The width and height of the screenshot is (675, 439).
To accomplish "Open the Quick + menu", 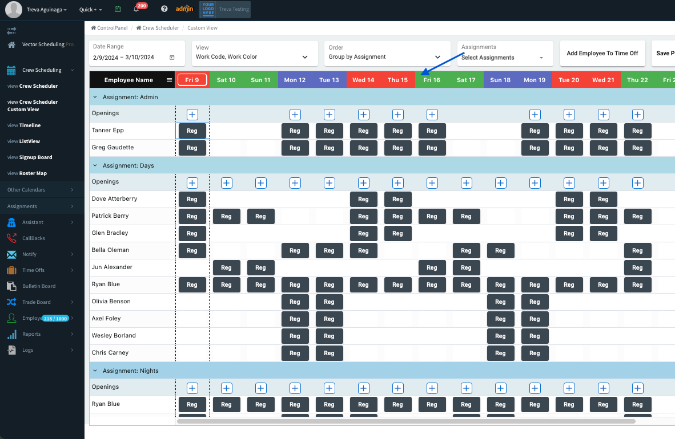I will pos(90,10).
